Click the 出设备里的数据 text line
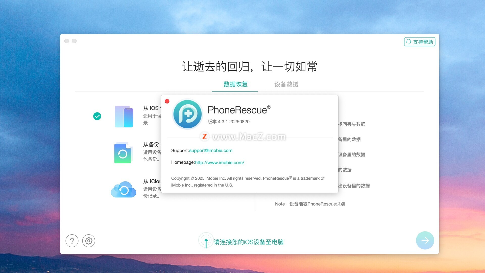This screenshot has width=485, height=273. 354,186
